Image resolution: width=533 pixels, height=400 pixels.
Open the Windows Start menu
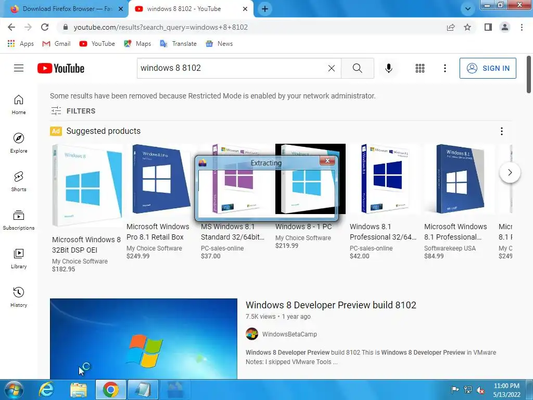click(14, 390)
